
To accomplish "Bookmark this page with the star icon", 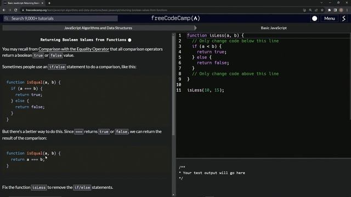I will pyautogui.click(x=322, y=10).
